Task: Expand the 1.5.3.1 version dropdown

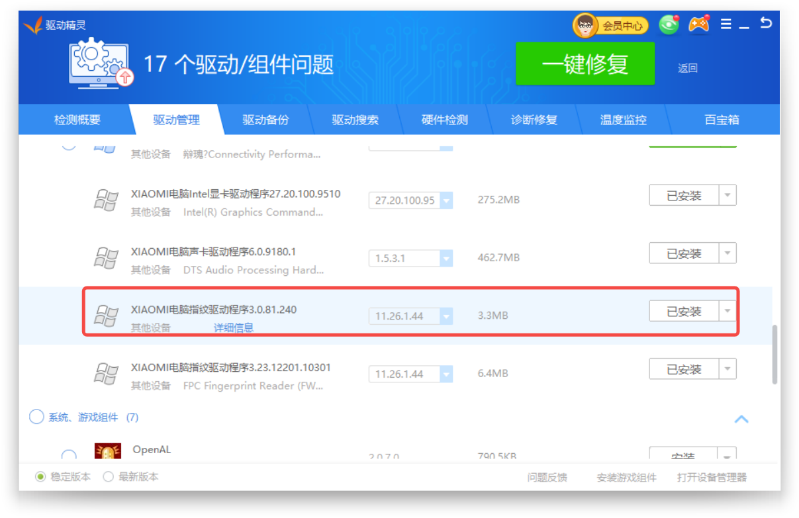Action: 446,258
